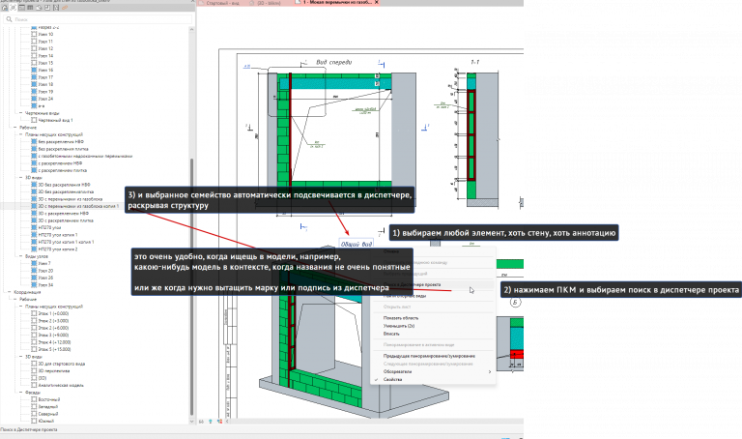Click the icon beside 3D без раскрепления НВФ

(x=34, y=185)
